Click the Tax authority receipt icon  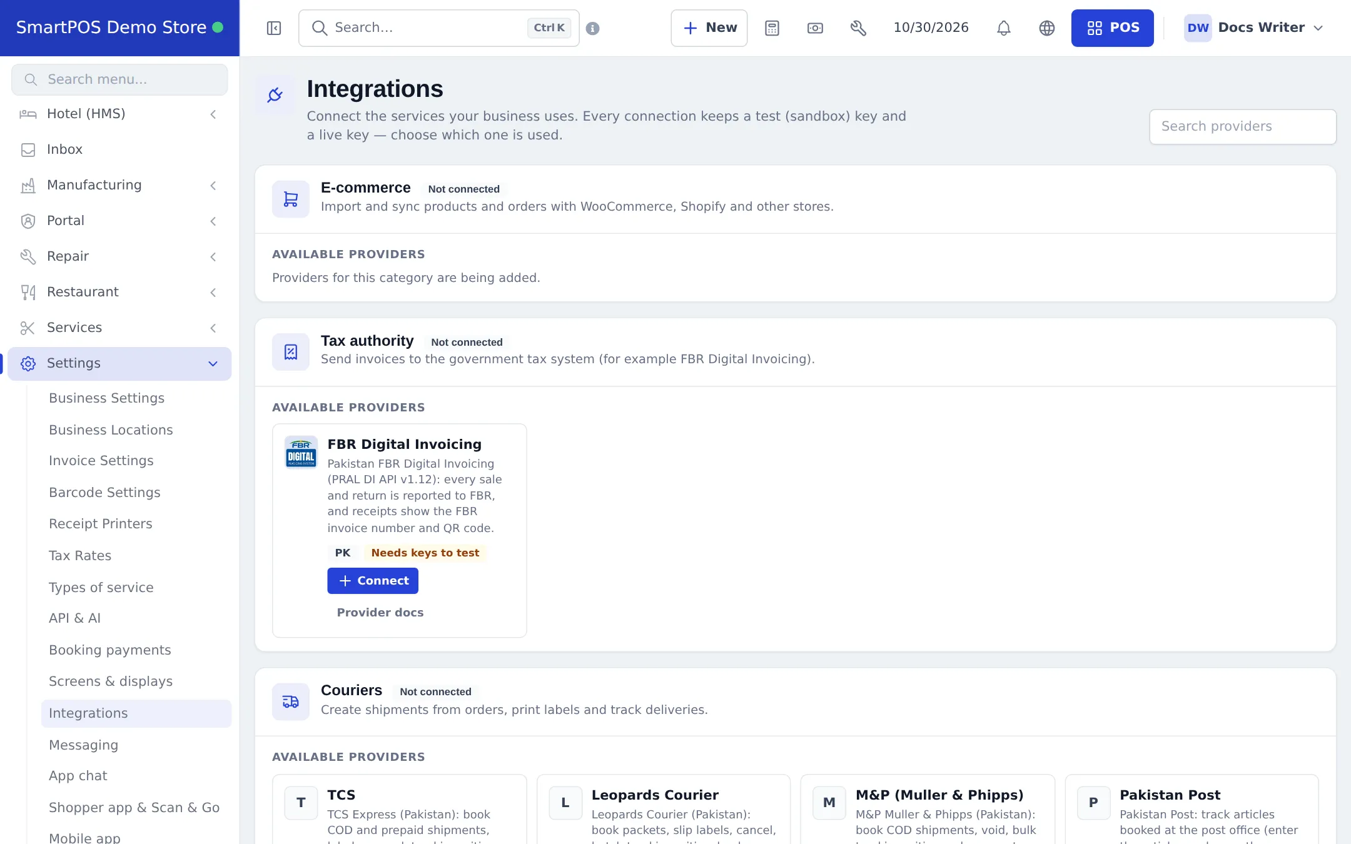pos(291,352)
